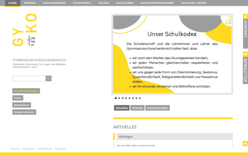This screenshot has width=248, height=155.
Task: Click into the search input field
Action: (29, 79)
